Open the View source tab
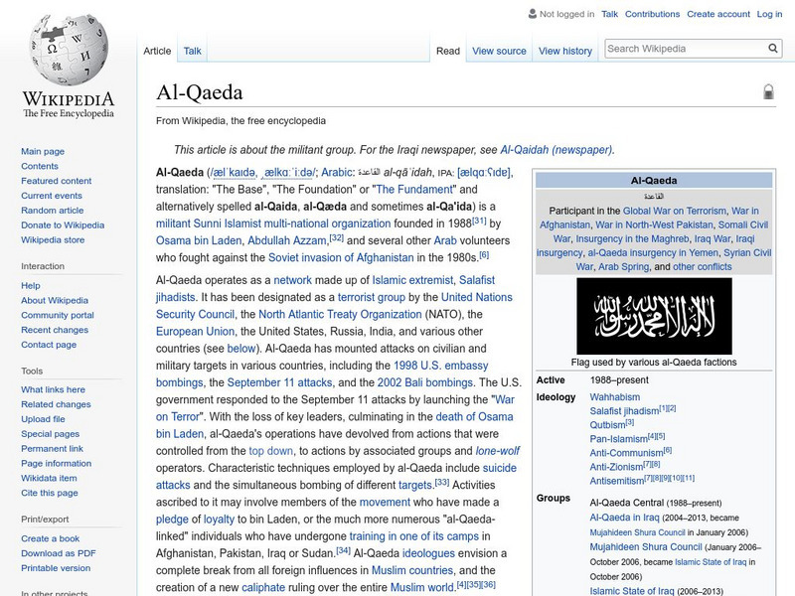Screen dimensions: 795x596 click(499, 51)
